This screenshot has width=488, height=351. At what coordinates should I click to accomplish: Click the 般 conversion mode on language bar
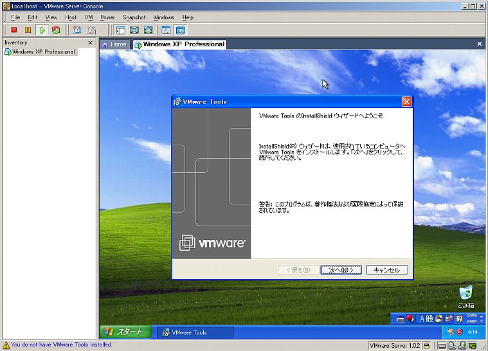(x=429, y=319)
